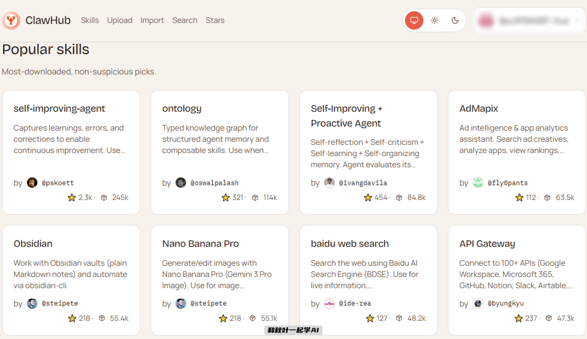Click the ClawHub lobster logo icon
Viewport: 587px width, 339px height.
pos(11,20)
